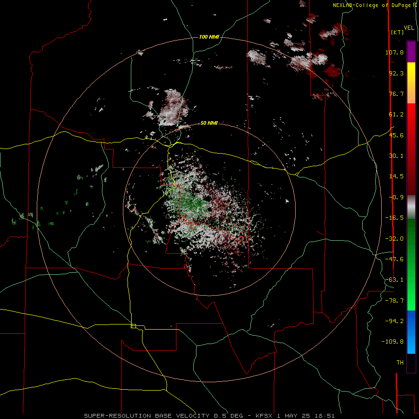This screenshot has height=419, width=419.
Task: Select the 76.7 legend value
Action: coord(396,94)
